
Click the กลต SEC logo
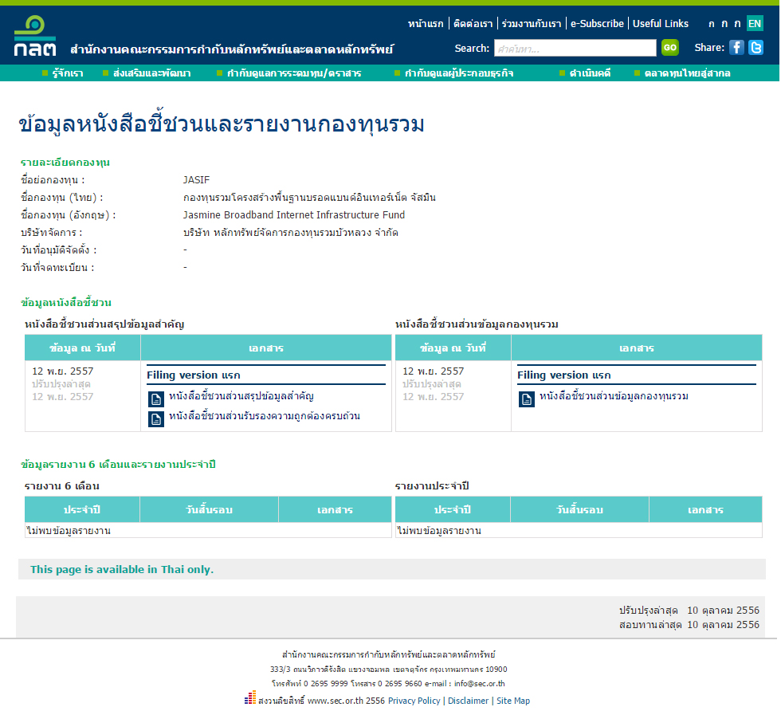pyautogui.click(x=35, y=36)
